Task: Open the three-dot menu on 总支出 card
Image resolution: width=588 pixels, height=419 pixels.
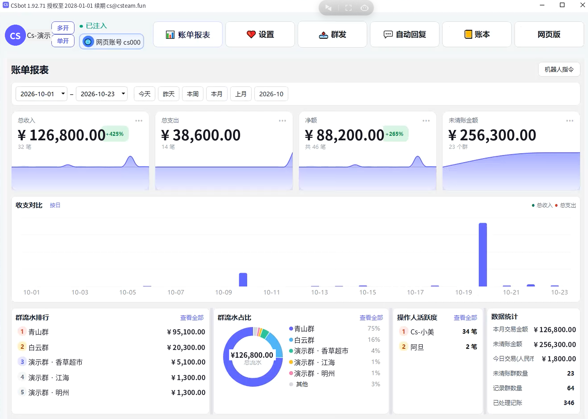Action: click(x=282, y=121)
